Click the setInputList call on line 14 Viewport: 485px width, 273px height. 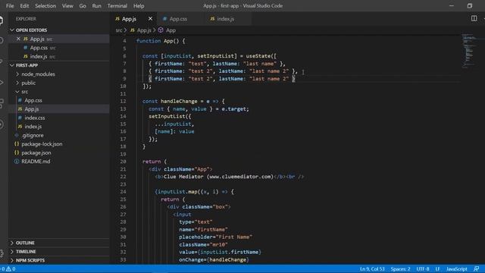pyautogui.click(x=167, y=116)
